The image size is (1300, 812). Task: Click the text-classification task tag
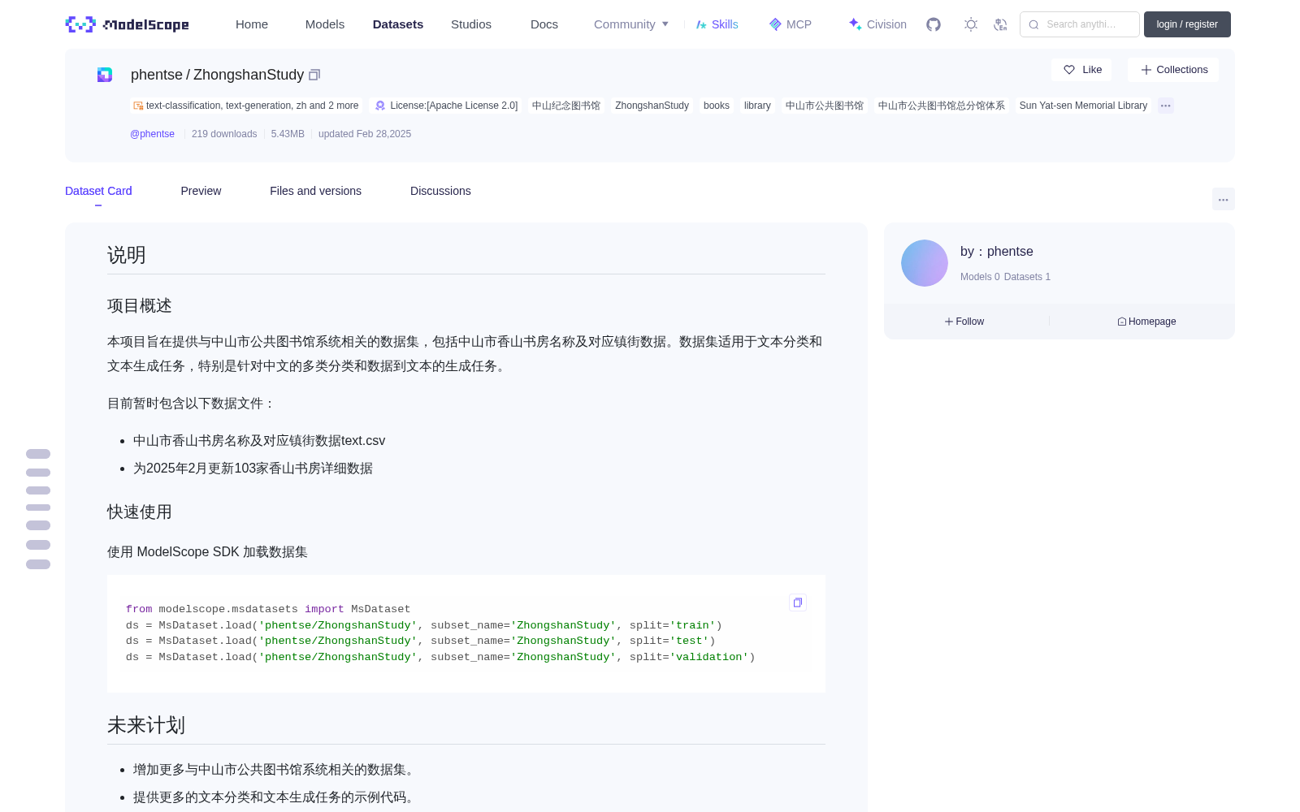246,106
